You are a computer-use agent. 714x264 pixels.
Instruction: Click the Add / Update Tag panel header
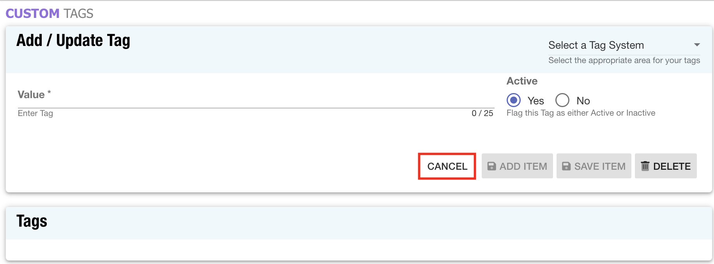[x=73, y=40]
